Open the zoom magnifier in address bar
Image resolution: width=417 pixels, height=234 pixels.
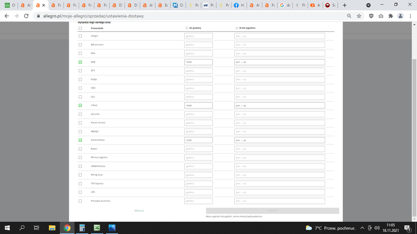click(x=349, y=16)
